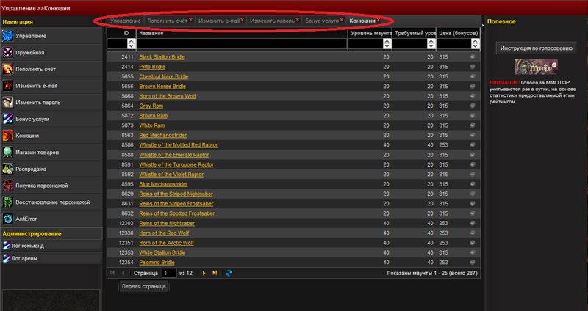Click the buy icon for Gray Ram
Image resolution: width=588 pixels, height=311 pixels.
coord(473,106)
